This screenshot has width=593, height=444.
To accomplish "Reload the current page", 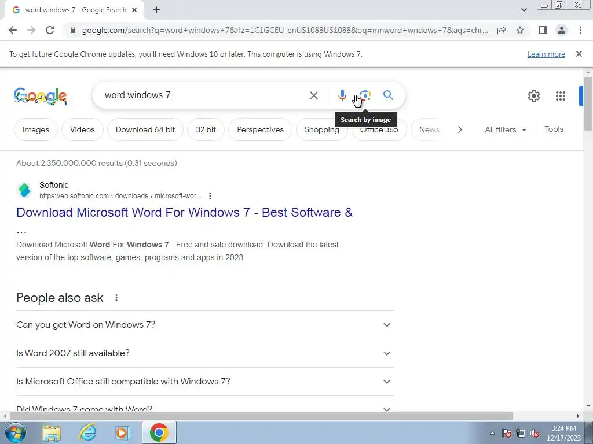I will 50,30.
